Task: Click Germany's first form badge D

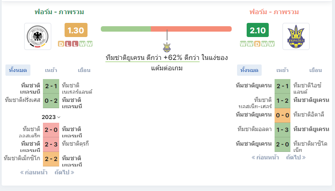Action: click(61, 44)
